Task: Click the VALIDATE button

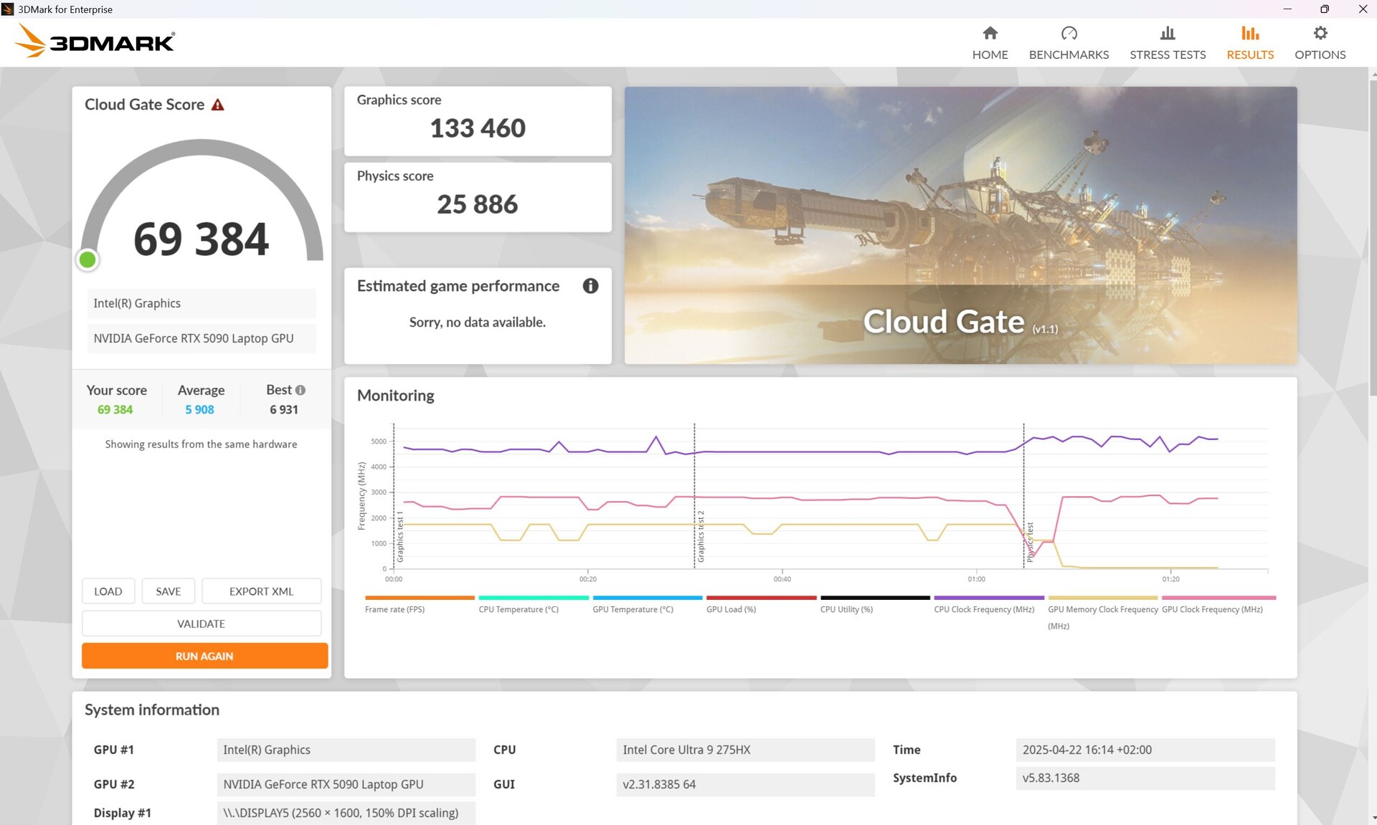Action: (201, 624)
